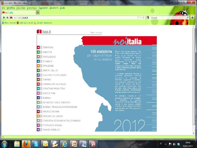Open the MACROECONOMIA section link

pyautogui.click(x=51, y=112)
